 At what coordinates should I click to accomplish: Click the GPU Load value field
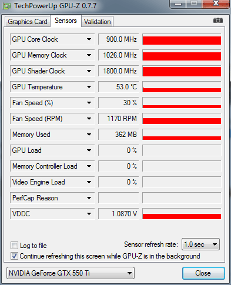(119, 150)
